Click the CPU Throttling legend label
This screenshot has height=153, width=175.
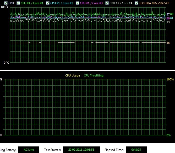click(x=94, y=75)
